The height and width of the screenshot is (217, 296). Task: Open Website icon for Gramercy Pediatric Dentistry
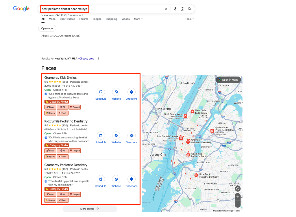tap(116, 179)
